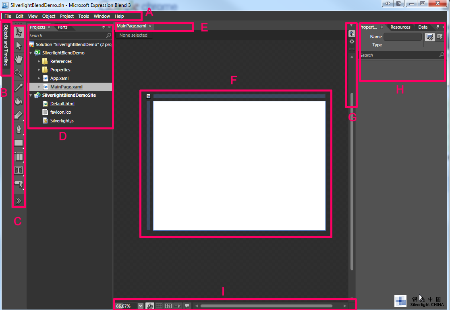Click the horizontal artboard scrollbar
The height and width of the screenshot is (310, 450).
[x=266, y=306]
